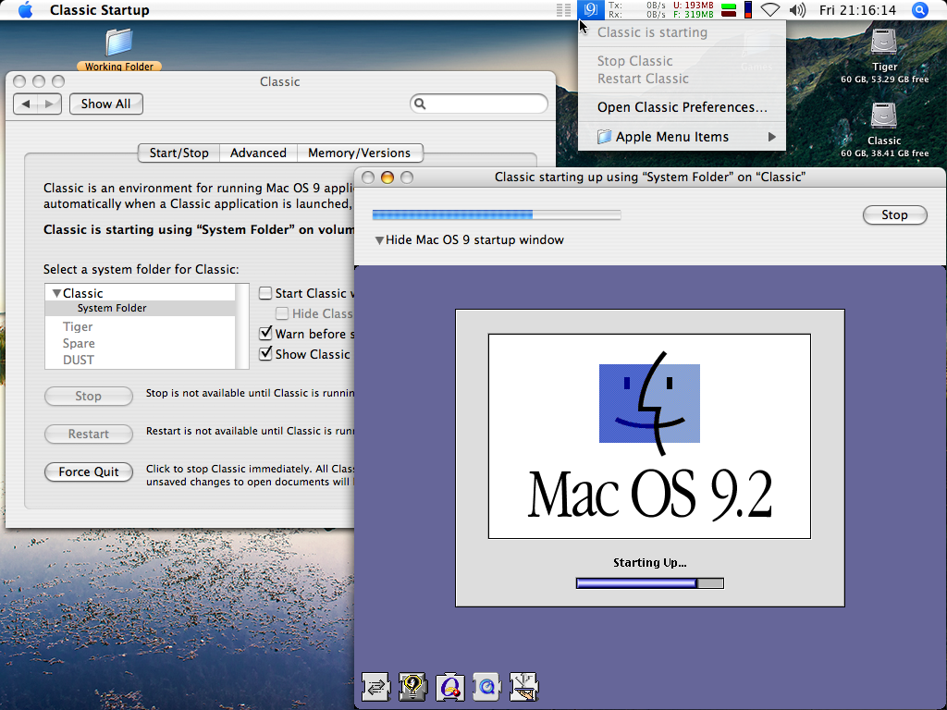Viewport: 947px width, 710px height.
Task: Click the Show All button
Action: [105, 104]
